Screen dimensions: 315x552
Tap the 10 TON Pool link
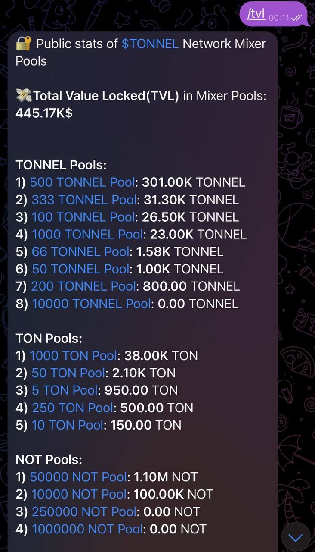pyautogui.click(x=68, y=425)
